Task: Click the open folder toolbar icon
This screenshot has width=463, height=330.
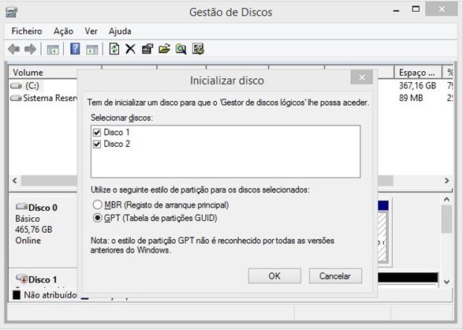Action: [x=164, y=49]
